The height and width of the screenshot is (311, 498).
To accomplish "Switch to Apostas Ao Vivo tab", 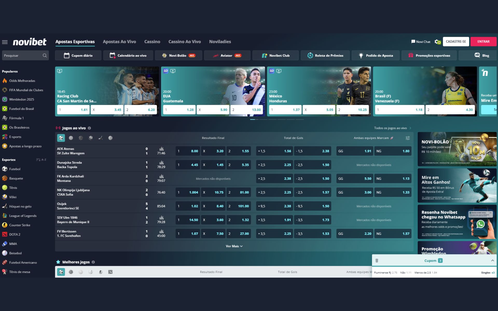I will 119,42.
